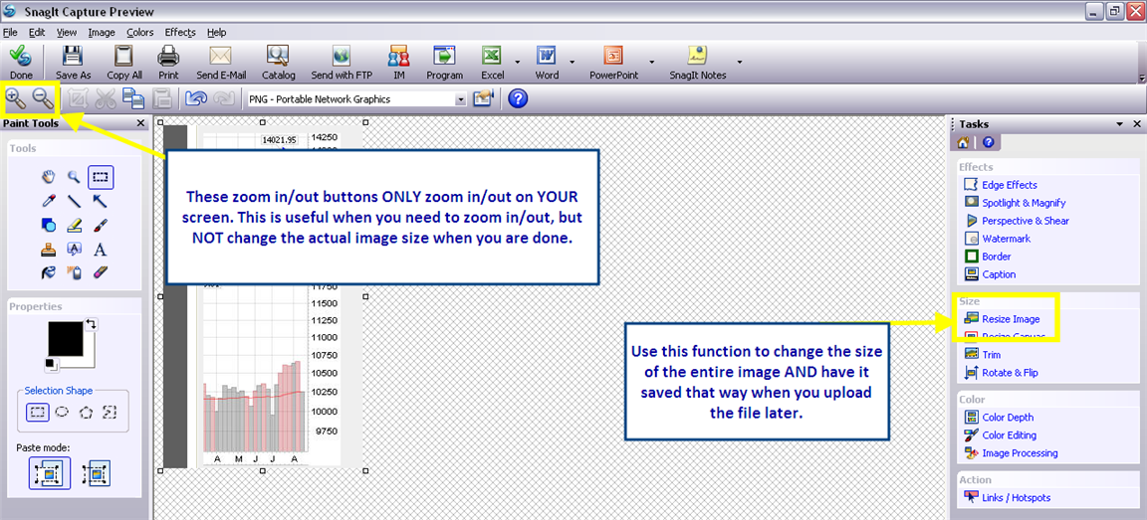This screenshot has height=520, width=1147.
Task: Select the Text 'A' tool
Action: 101,249
